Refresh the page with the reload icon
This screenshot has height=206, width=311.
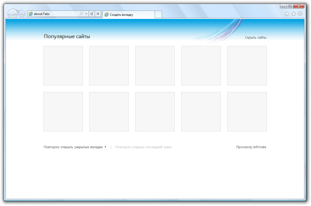[92, 14]
